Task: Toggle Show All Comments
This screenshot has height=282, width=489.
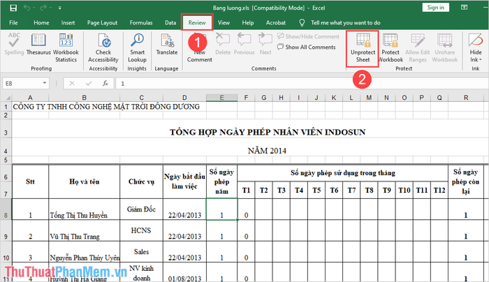Action: [x=307, y=47]
